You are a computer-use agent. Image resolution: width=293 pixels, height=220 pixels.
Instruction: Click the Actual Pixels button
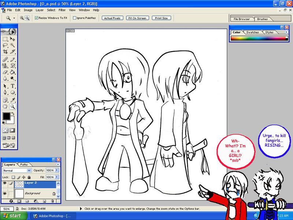(x=112, y=18)
